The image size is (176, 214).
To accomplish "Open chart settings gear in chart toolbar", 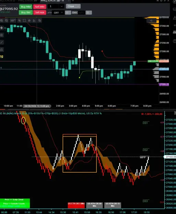I will click(29, 21).
